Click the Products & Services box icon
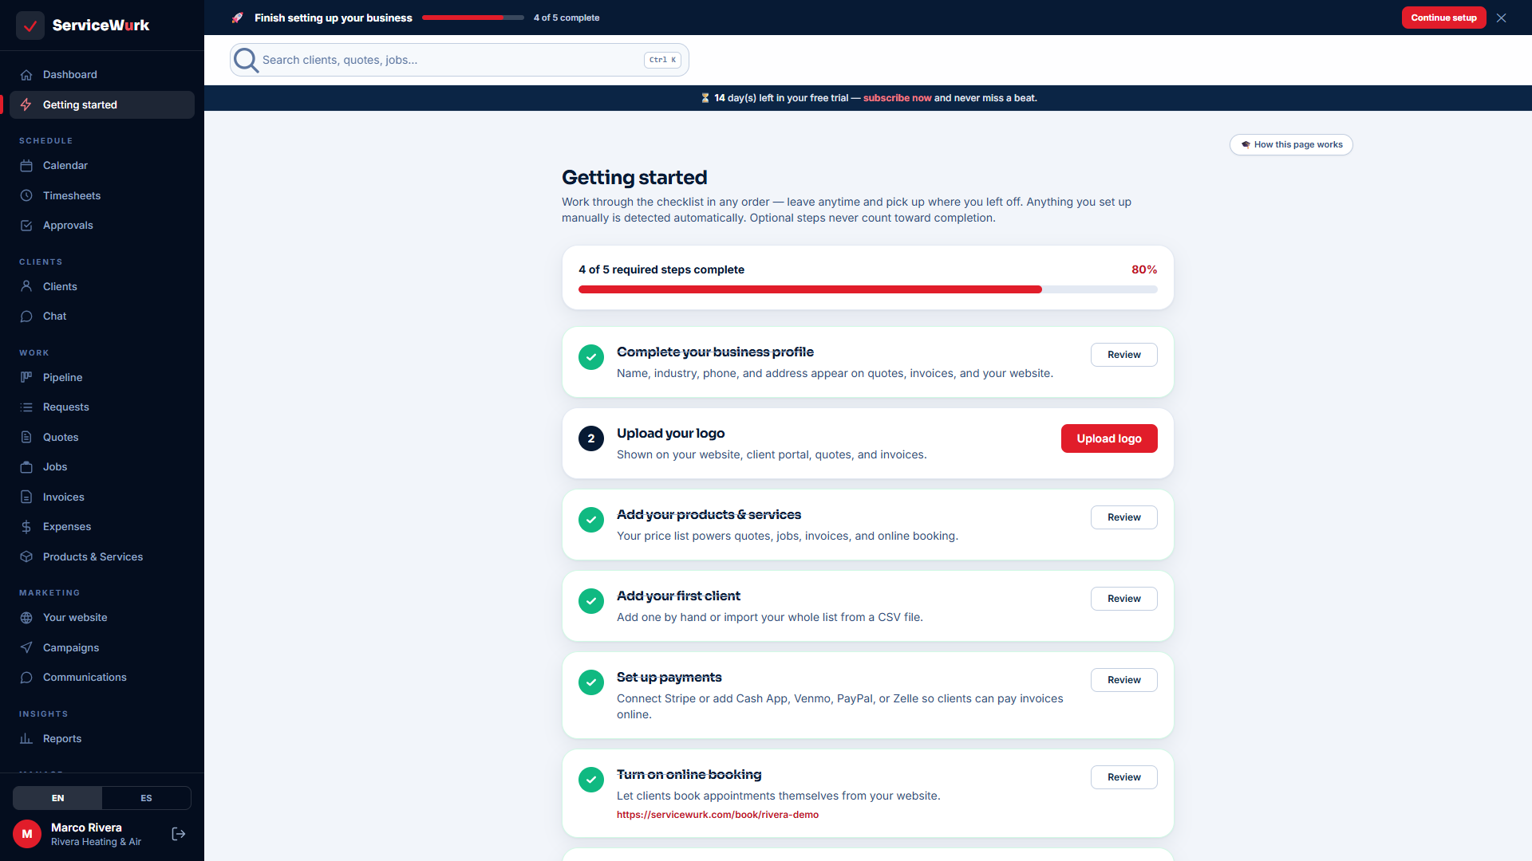The height and width of the screenshot is (861, 1532). pyautogui.click(x=26, y=556)
